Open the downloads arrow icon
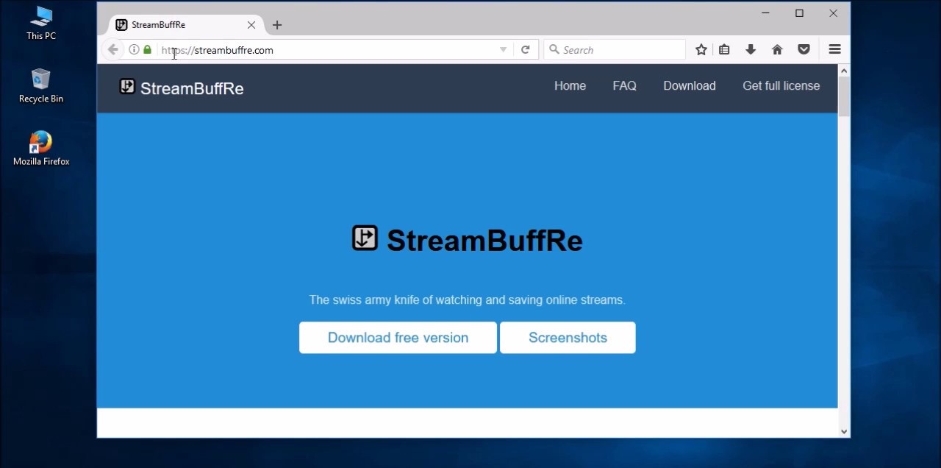The image size is (941, 468). (x=751, y=49)
